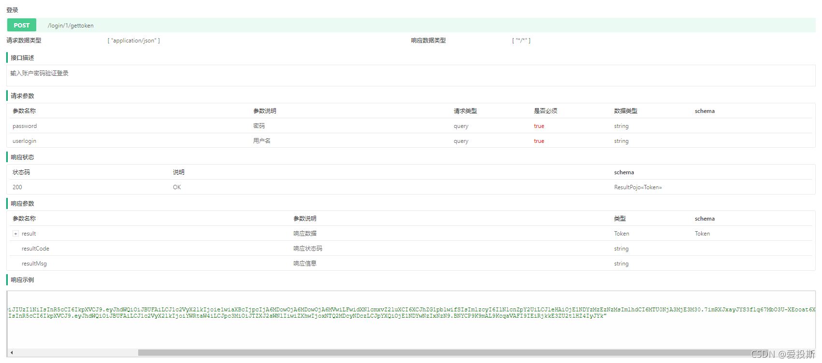Click the */* response type value
Viewport: 822px width, 363px height.
tap(521, 41)
